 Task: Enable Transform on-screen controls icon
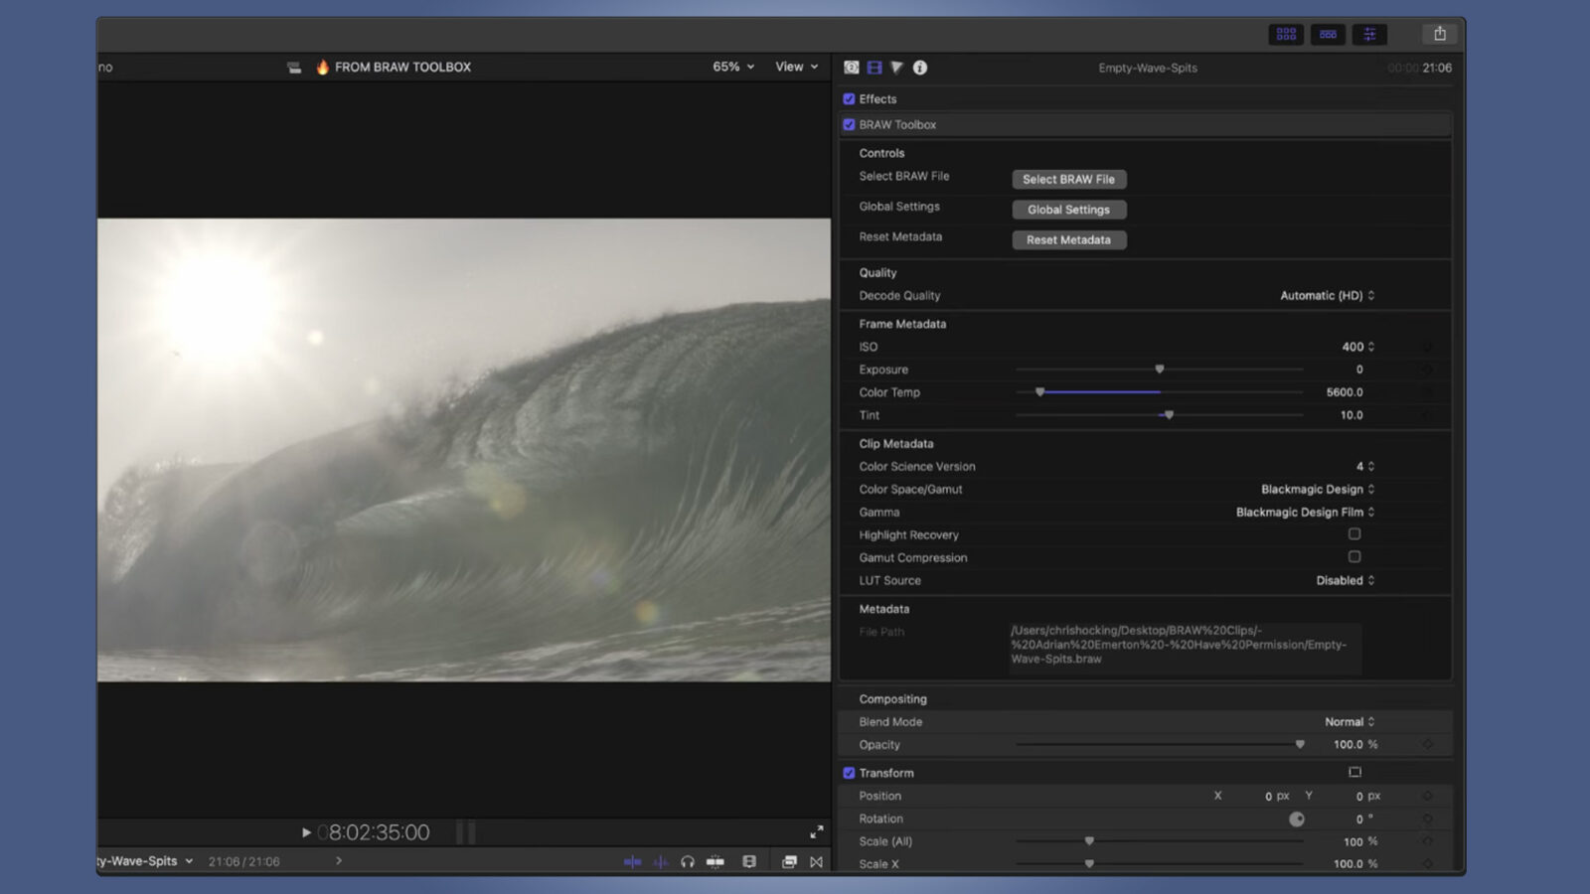(x=1354, y=772)
